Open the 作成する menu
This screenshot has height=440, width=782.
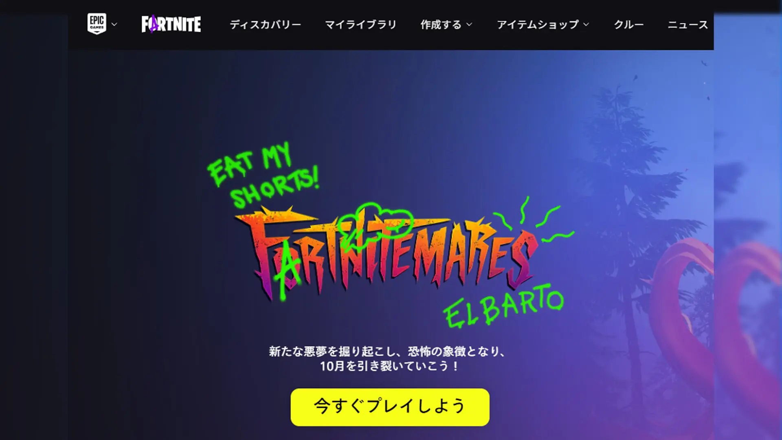441,24
